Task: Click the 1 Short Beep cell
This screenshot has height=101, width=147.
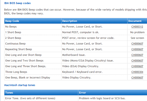Action: [33, 32]
